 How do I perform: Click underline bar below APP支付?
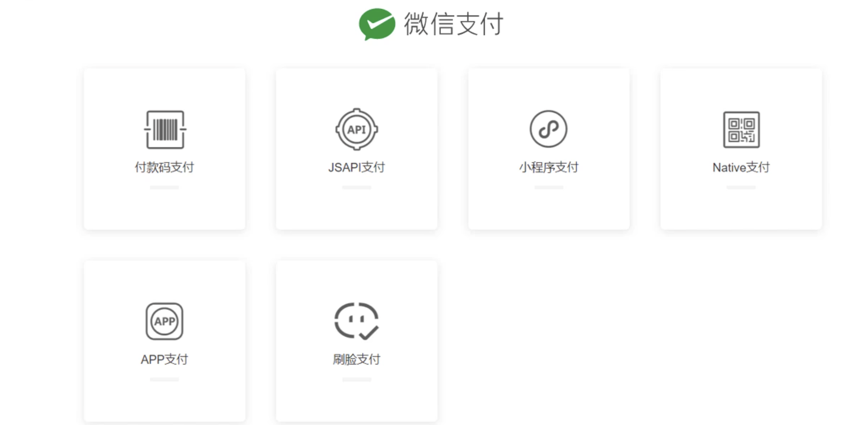point(164,380)
